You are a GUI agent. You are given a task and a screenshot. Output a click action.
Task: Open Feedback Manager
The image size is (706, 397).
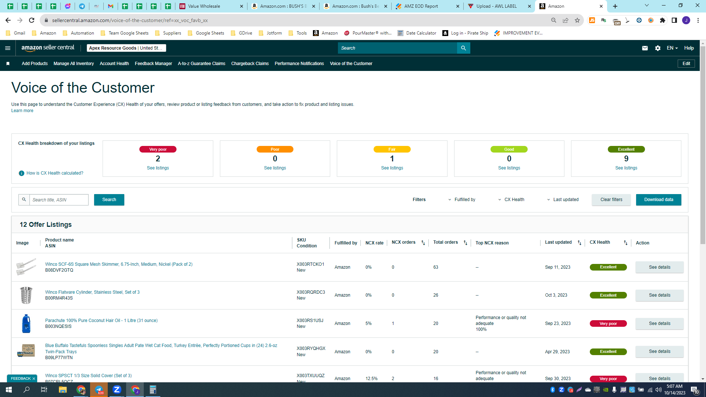click(153, 64)
